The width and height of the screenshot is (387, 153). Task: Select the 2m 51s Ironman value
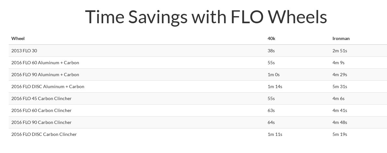[x=340, y=51]
